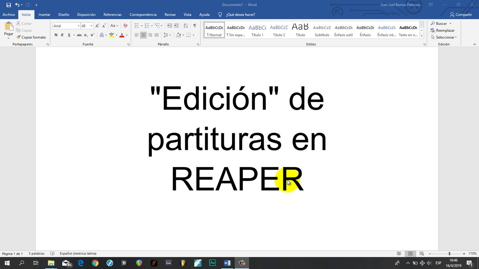The height and width of the screenshot is (269, 479).
Task: Center the paragraph text
Action: (143, 35)
